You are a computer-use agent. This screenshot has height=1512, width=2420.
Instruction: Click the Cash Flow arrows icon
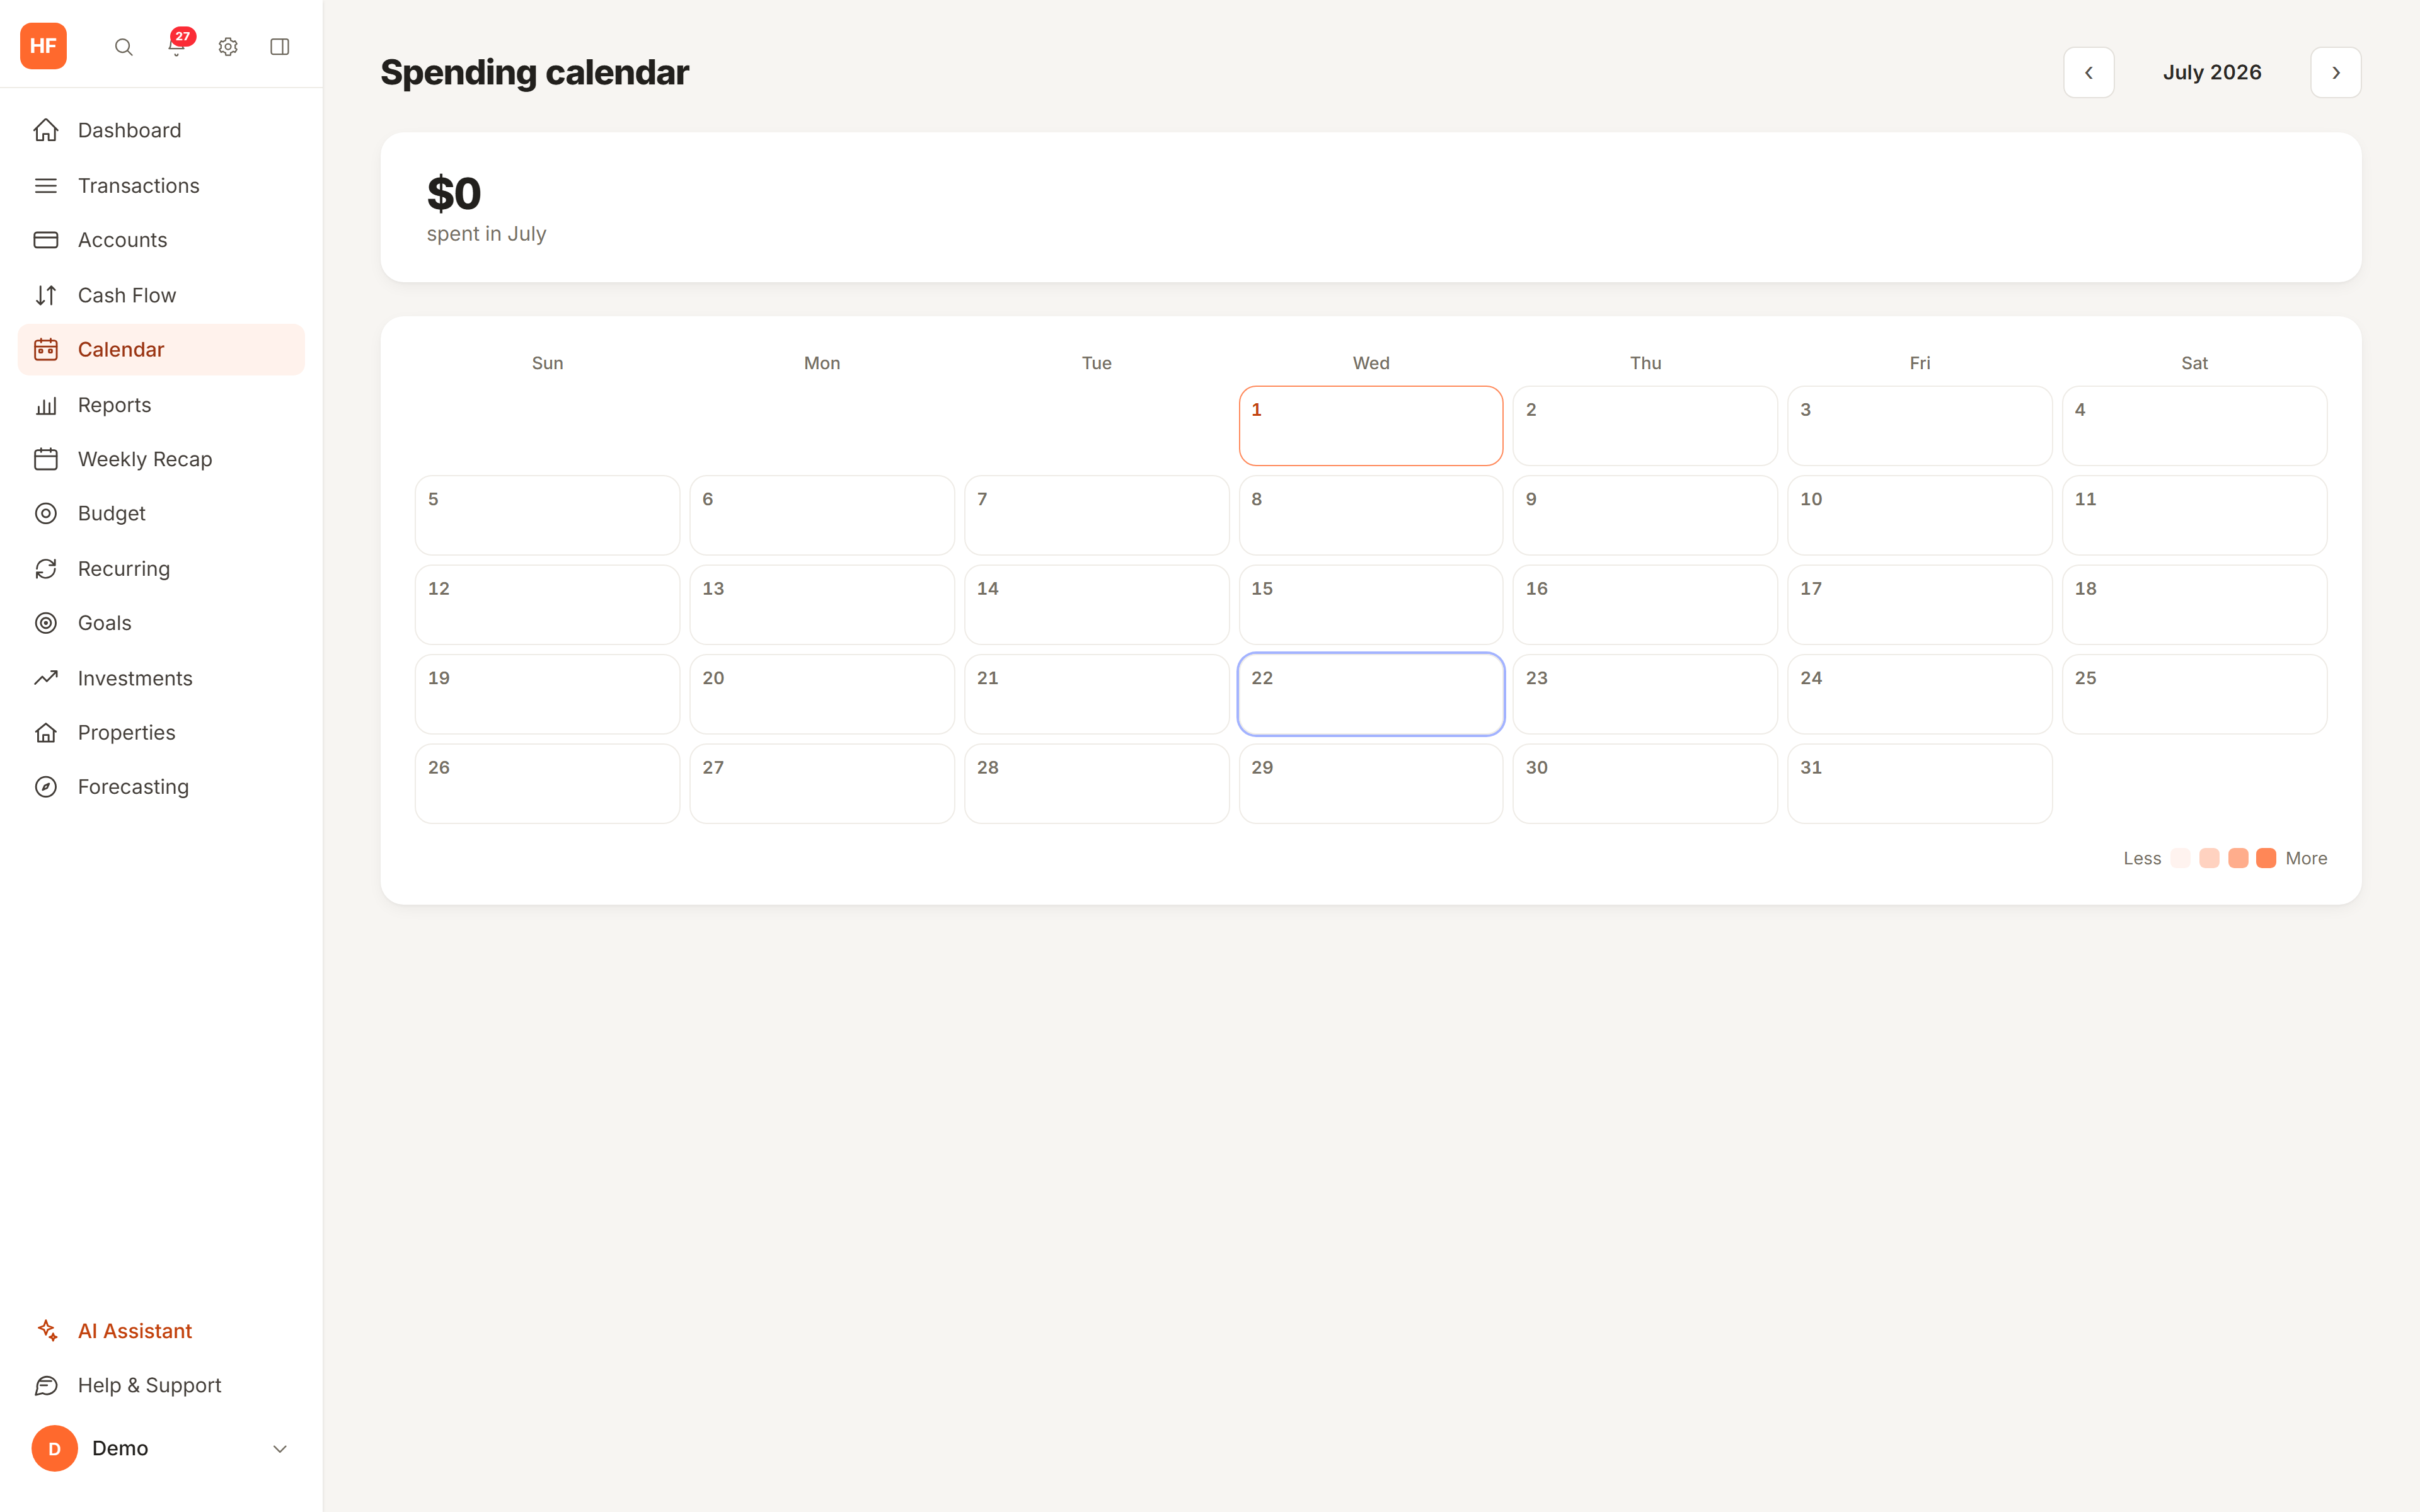(46, 295)
